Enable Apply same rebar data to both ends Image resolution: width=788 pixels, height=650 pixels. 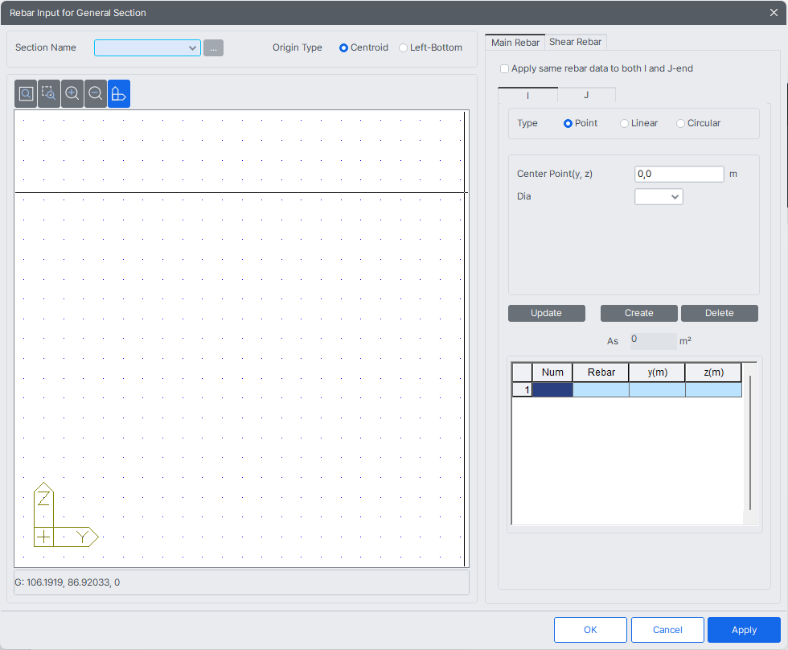(596, 69)
